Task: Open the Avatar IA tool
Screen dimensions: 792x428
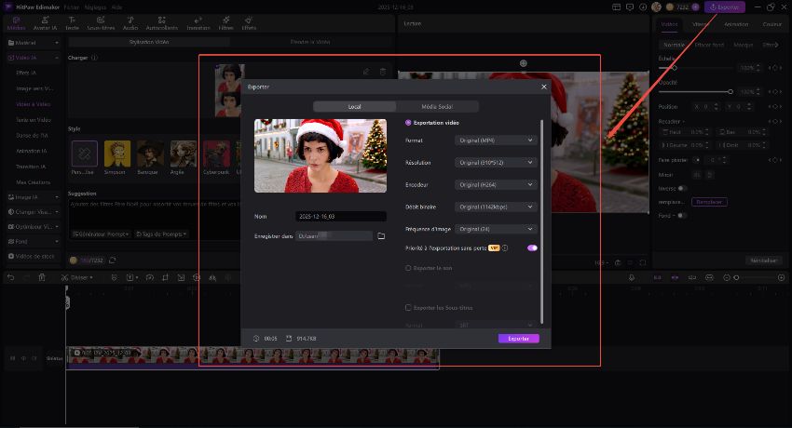Action: (x=45, y=23)
